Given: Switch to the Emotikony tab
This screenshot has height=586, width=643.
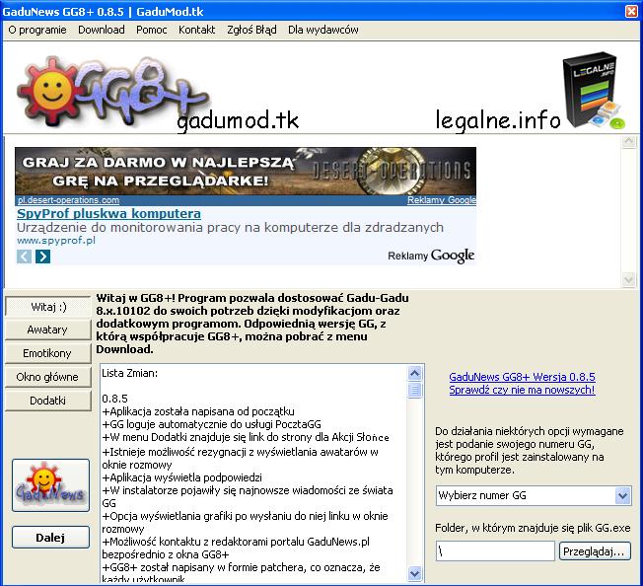Looking at the screenshot, I should tap(47, 353).
